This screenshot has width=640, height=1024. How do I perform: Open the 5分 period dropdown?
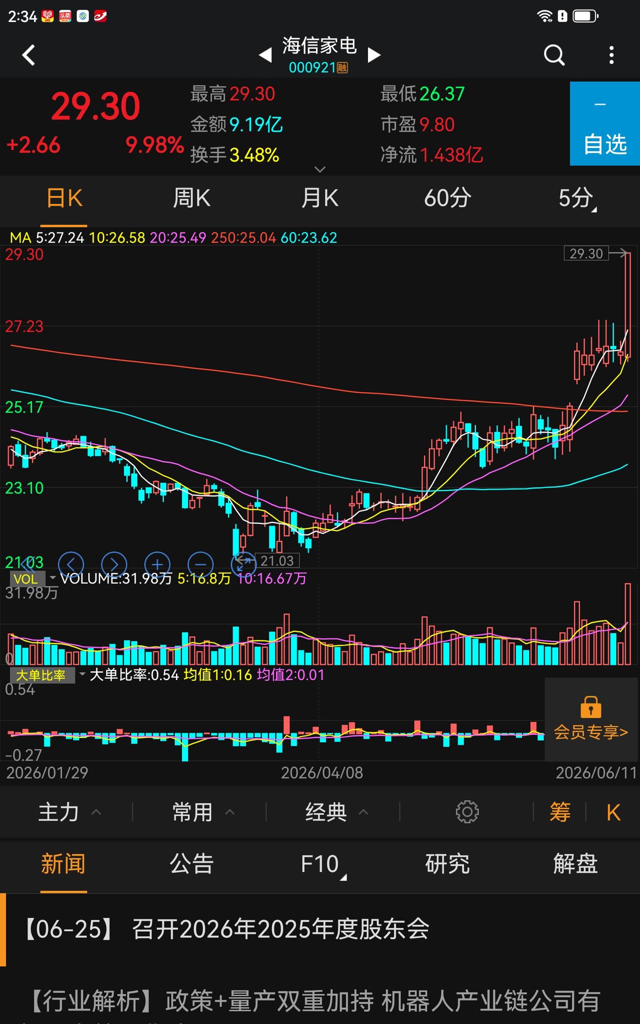pyautogui.click(x=577, y=198)
